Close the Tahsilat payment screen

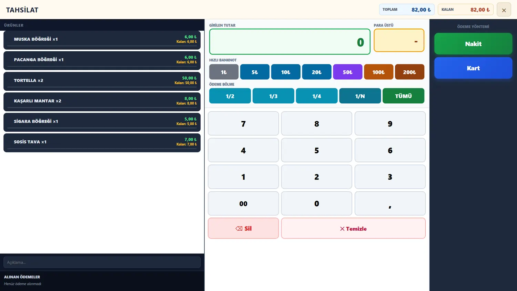coord(504,10)
